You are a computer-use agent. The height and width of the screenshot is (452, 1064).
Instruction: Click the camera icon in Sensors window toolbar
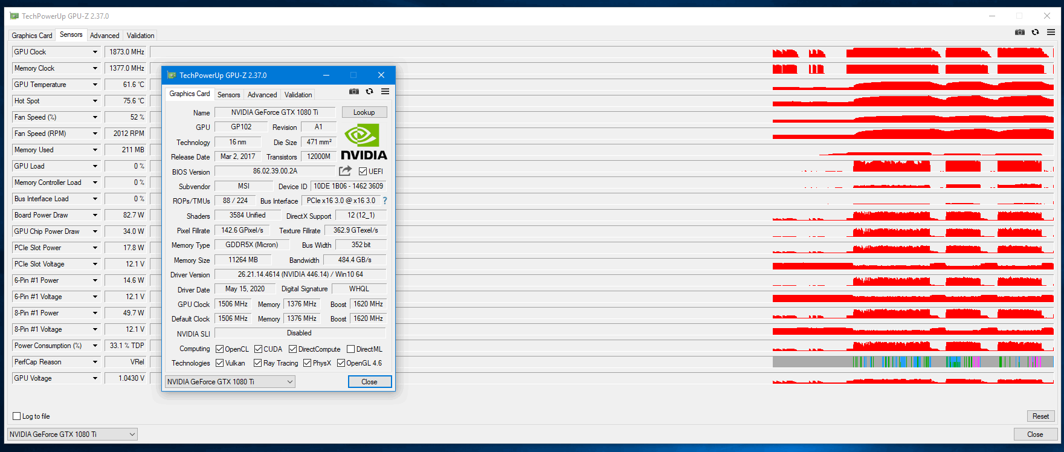(x=1020, y=32)
